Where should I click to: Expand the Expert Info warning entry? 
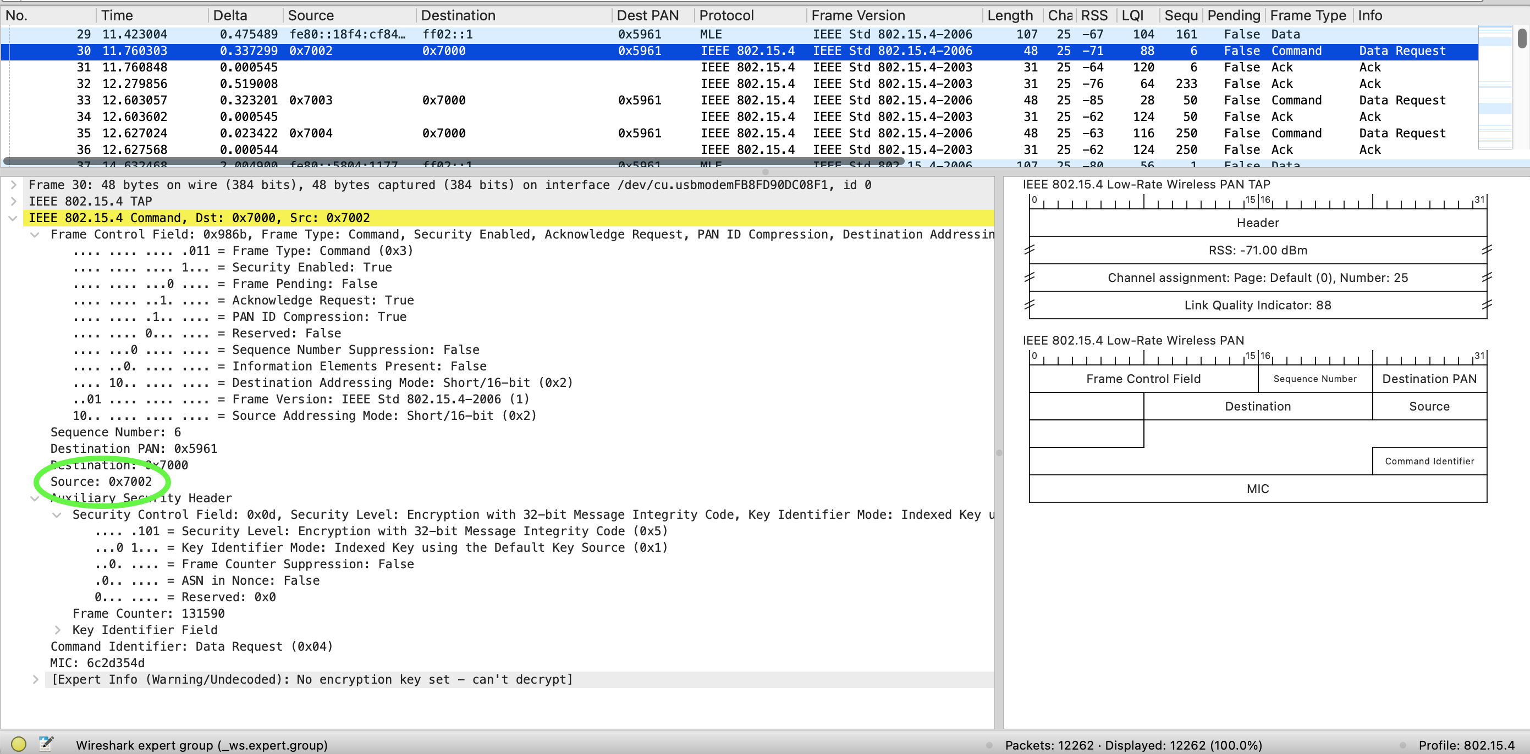[35, 679]
